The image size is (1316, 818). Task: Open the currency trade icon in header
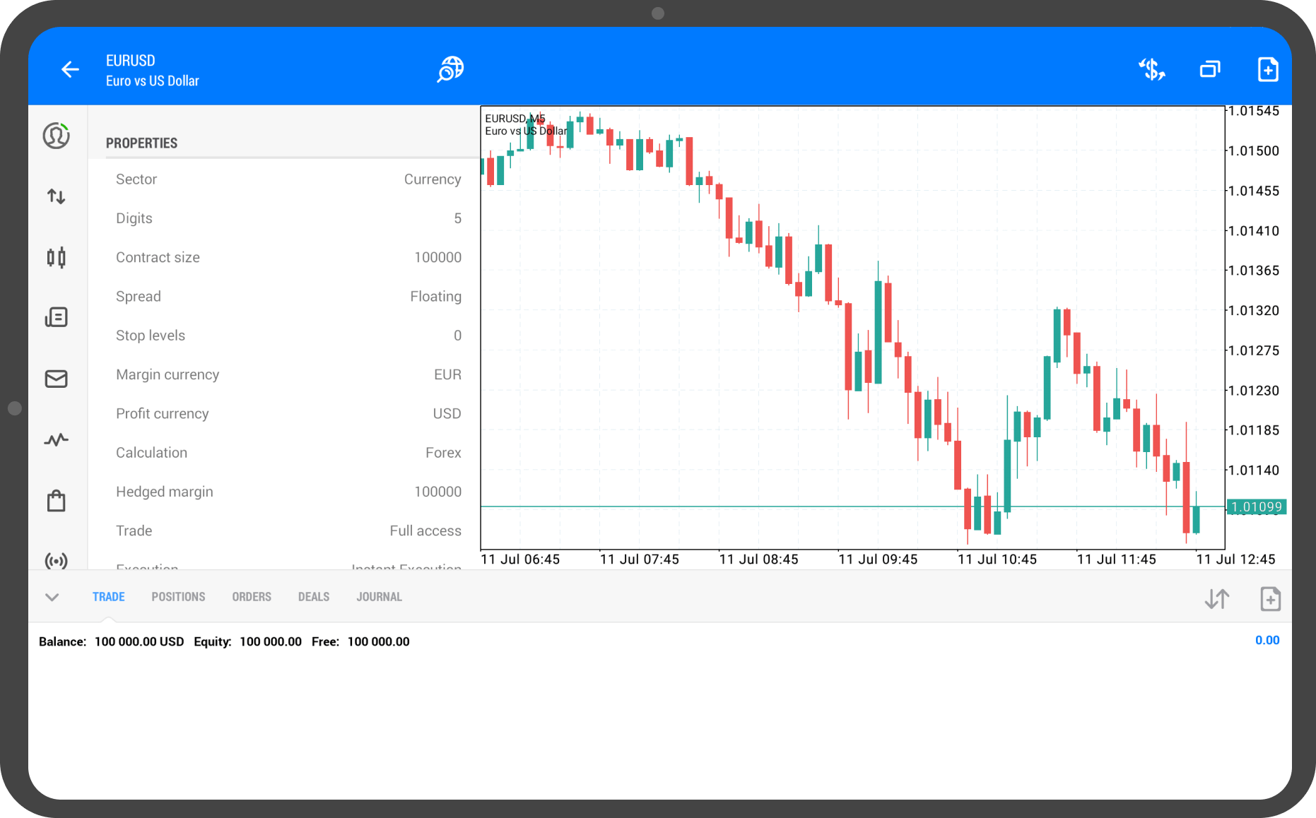[x=1151, y=69]
